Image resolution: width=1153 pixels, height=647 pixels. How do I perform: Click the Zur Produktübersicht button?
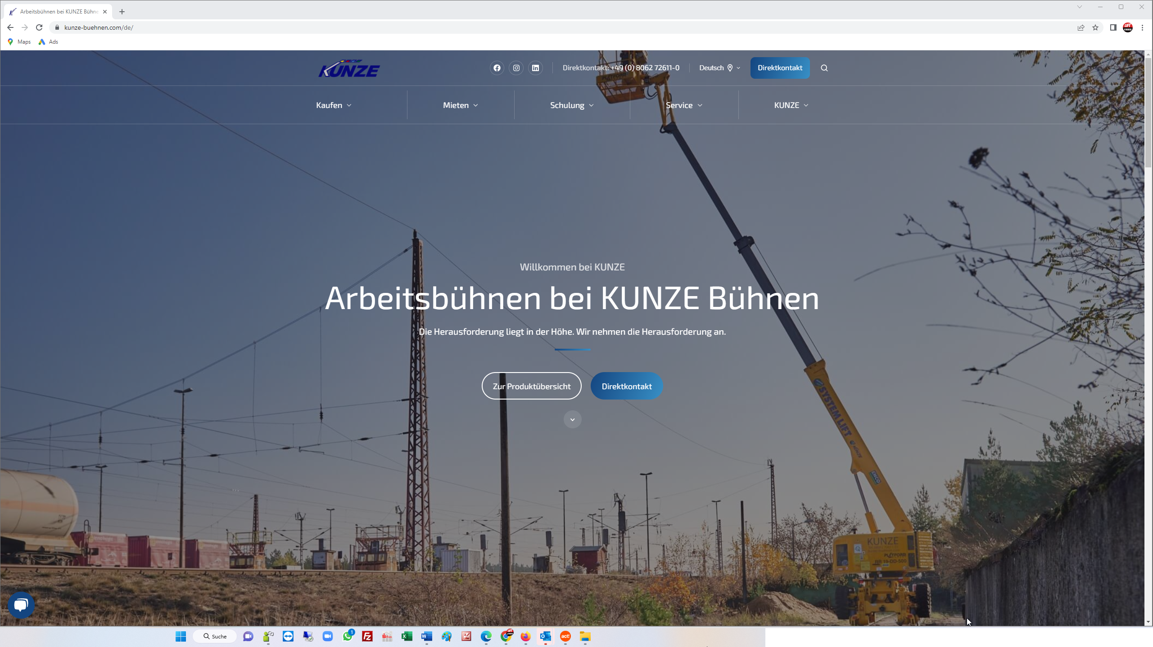531,386
